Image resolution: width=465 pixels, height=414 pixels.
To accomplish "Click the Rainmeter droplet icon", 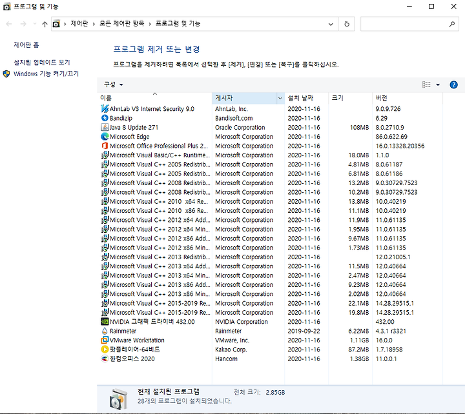I will click(105, 331).
